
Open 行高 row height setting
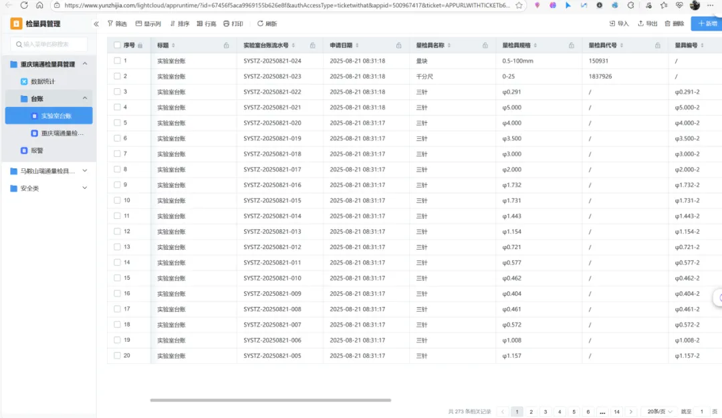[200, 23]
